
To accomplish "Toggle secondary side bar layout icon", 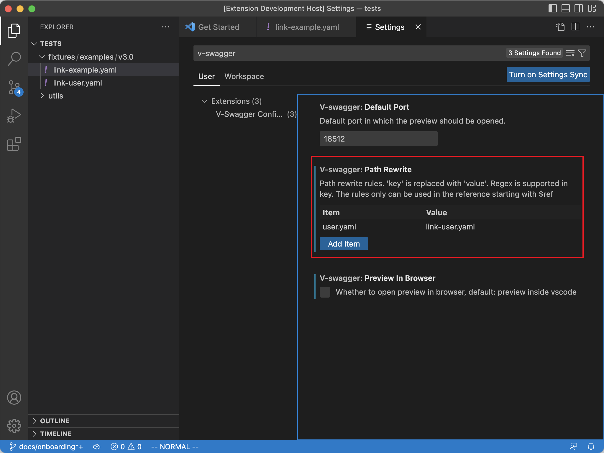I will [578, 8].
